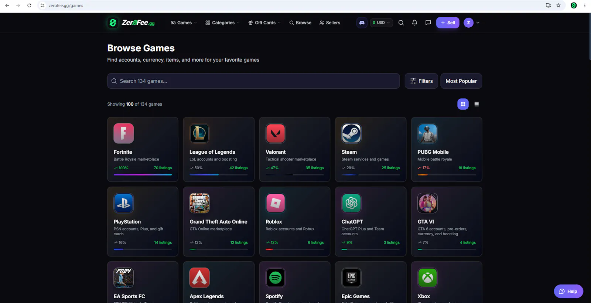591x303 pixels.
Task: Click the Sell button
Action: [x=448, y=23]
